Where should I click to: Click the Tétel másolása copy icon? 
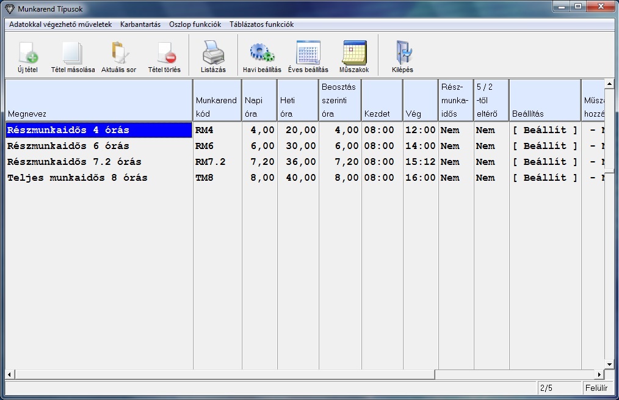pos(73,54)
